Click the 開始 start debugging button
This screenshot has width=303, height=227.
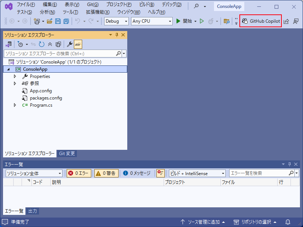184,21
